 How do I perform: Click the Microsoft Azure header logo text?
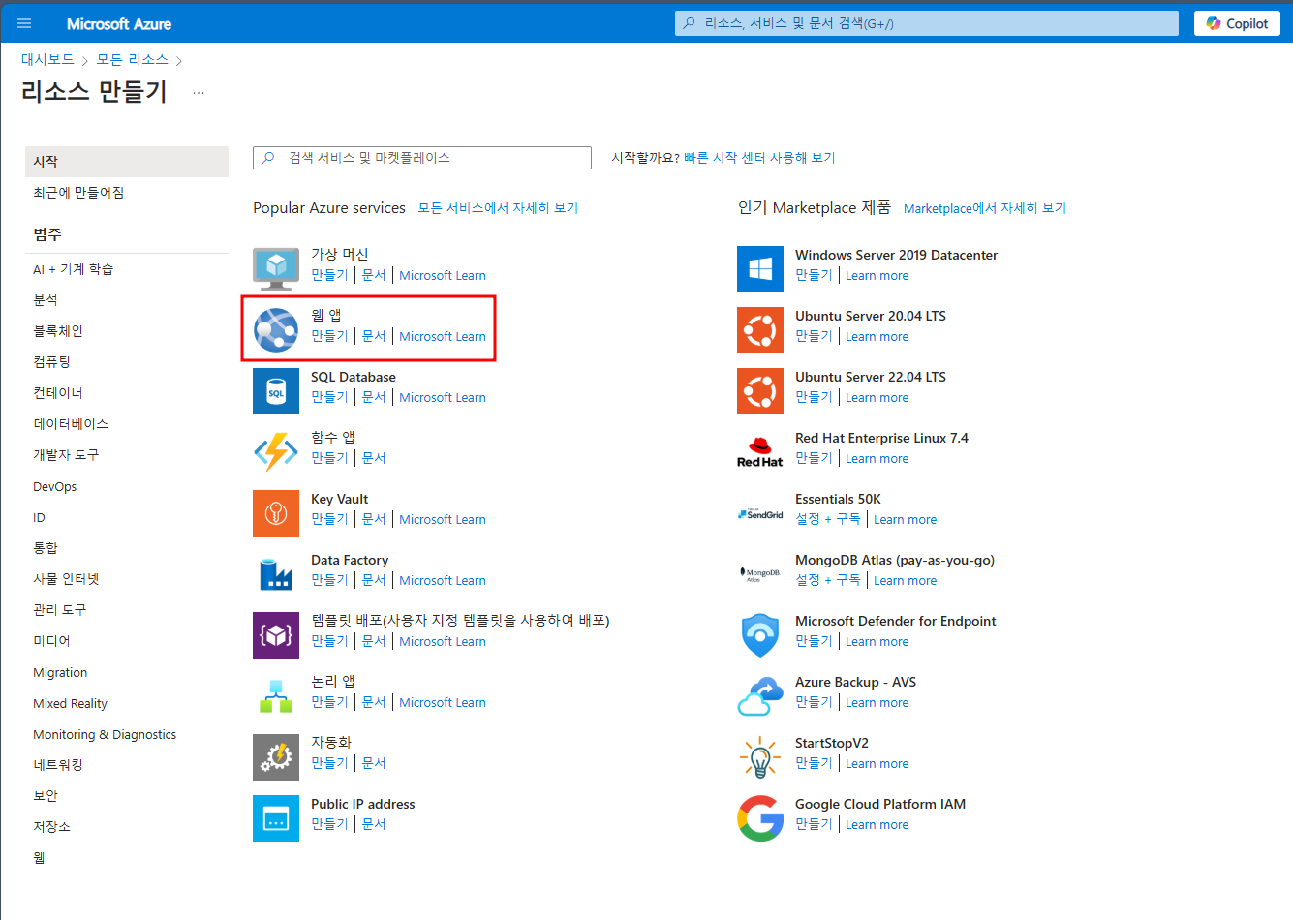point(119,23)
